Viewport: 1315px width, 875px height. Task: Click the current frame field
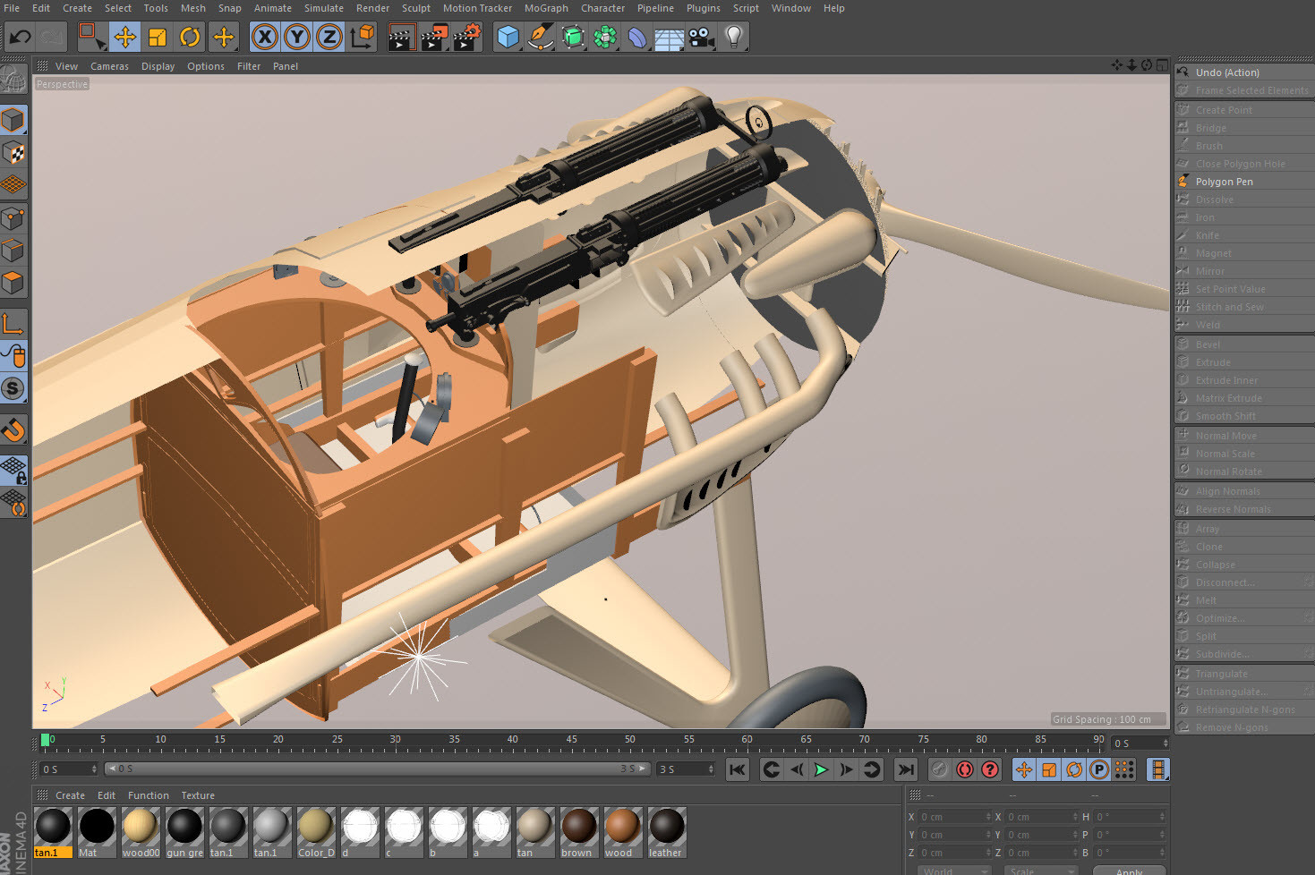click(68, 769)
